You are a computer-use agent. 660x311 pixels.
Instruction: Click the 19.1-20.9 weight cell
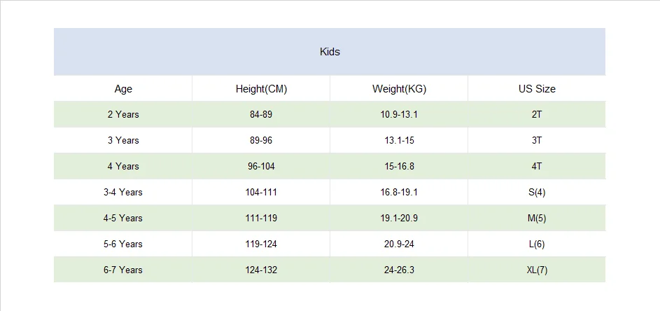[x=399, y=218]
